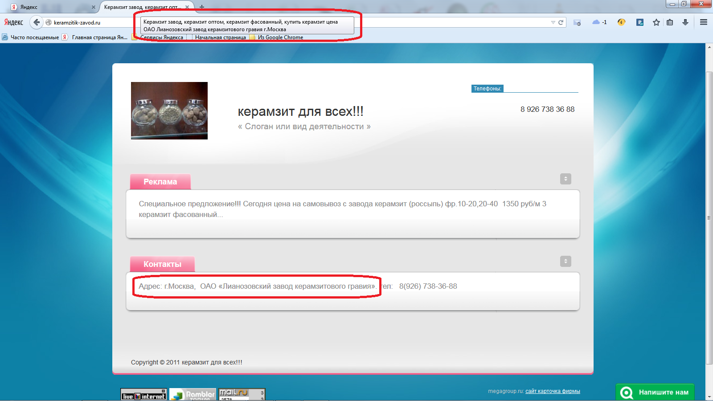The image size is (713, 401).
Task: Open the LiveInternet counter badge
Action: click(x=144, y=394)
